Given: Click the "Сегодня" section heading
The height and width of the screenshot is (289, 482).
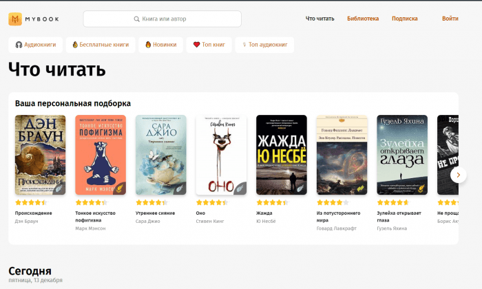Looking at the screenshot, I should pyautogui.click(x=30, y=271).
